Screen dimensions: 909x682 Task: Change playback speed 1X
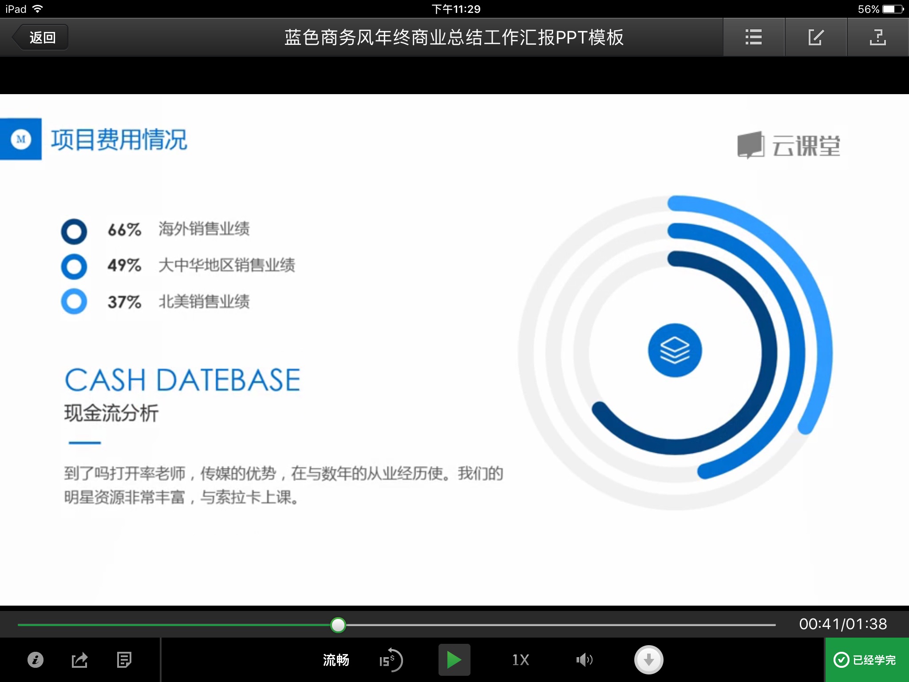click(521, 660)
